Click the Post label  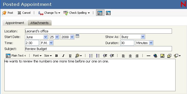click(10, 13)
